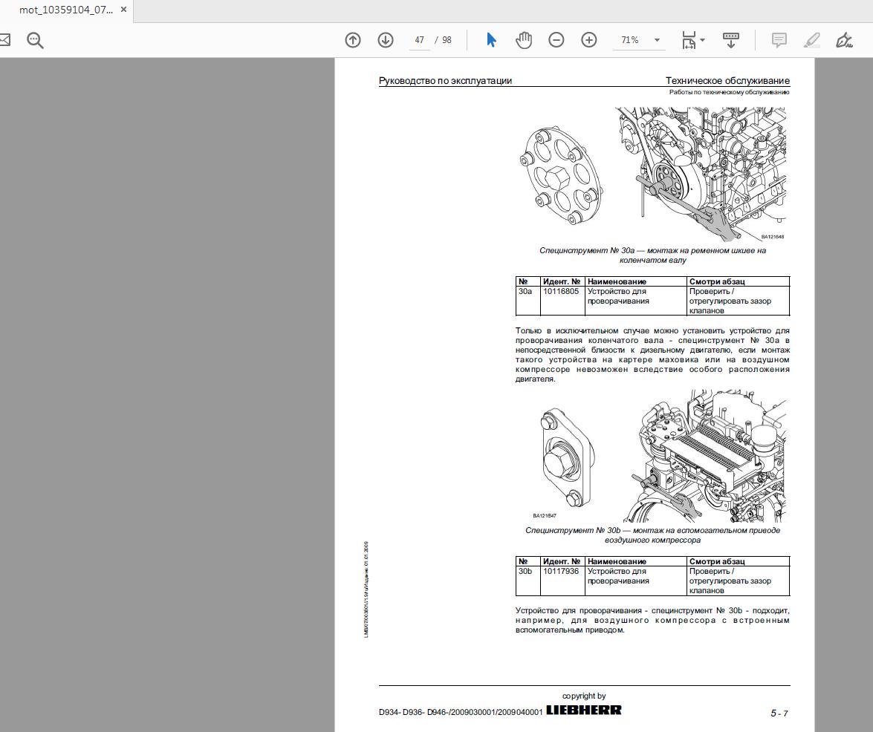Close the mot_10359104_07 document tab

[123, 10]
